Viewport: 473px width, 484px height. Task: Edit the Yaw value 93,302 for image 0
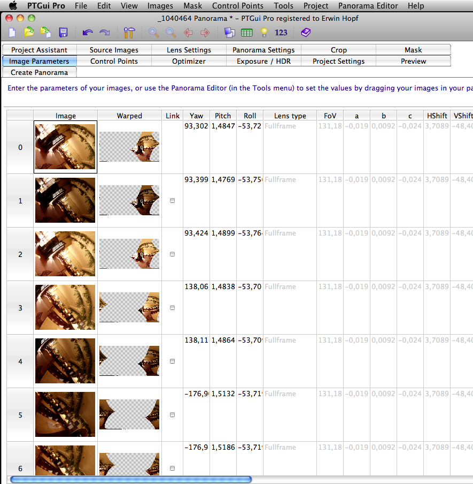196,126
